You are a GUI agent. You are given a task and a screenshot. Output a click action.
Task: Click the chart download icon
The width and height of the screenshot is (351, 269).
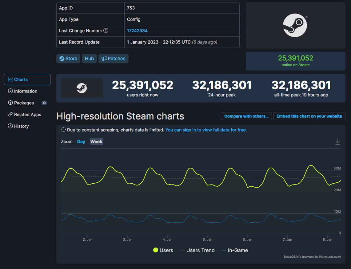click(337, 142)
